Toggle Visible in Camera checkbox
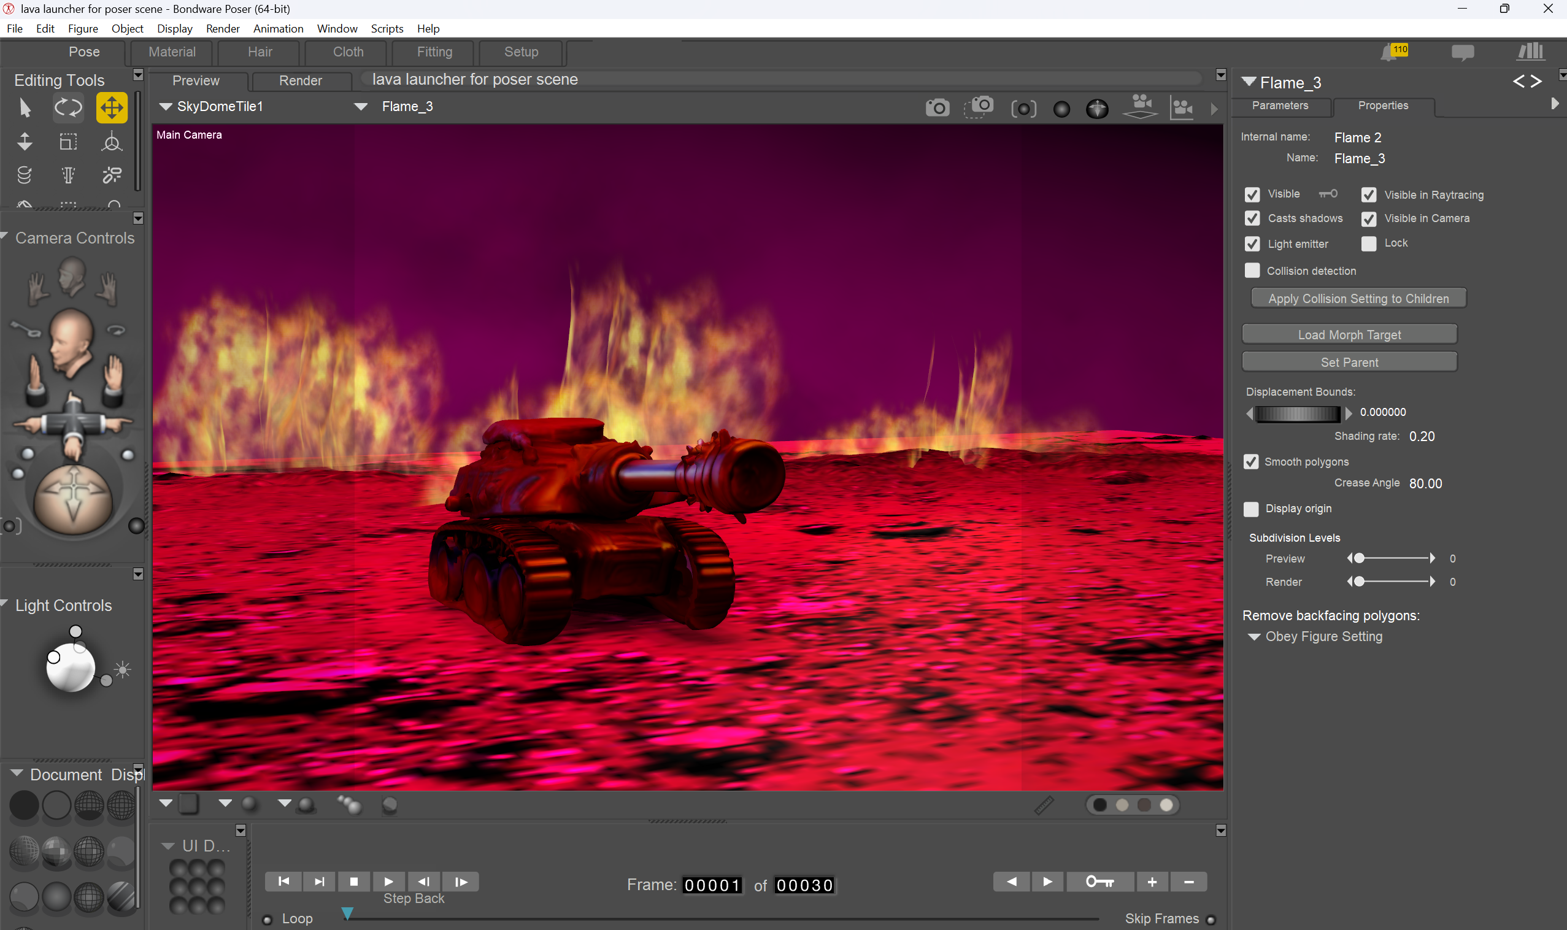Viewport: 1567px width, 930px height. click(1368, 219)
